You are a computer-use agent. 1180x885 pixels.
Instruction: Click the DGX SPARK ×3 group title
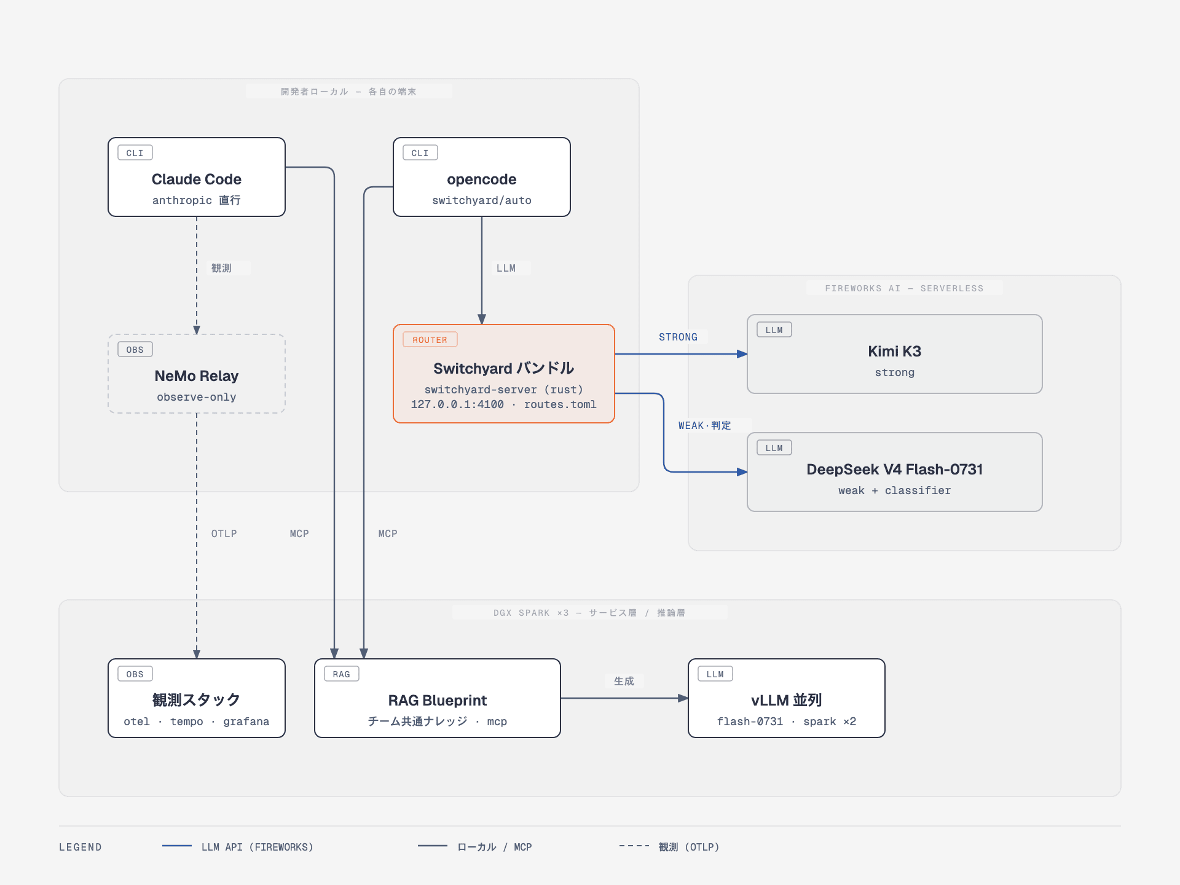pyautogui.click(x=589, y=613)
